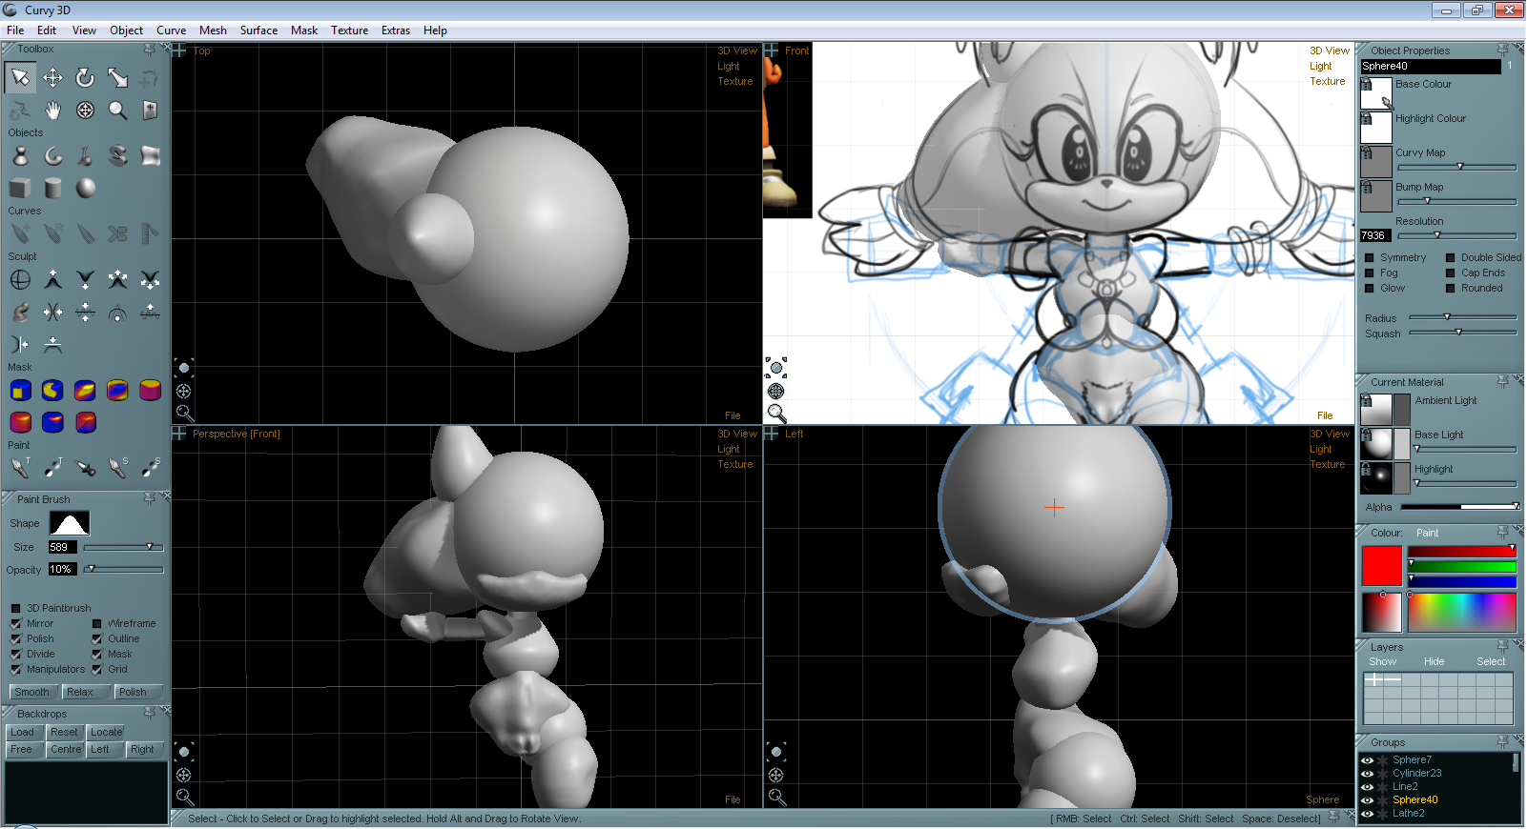This screenshot has width=1528, height=829.
Task: Click the Centre backdrop button
Action: (66, 749)
